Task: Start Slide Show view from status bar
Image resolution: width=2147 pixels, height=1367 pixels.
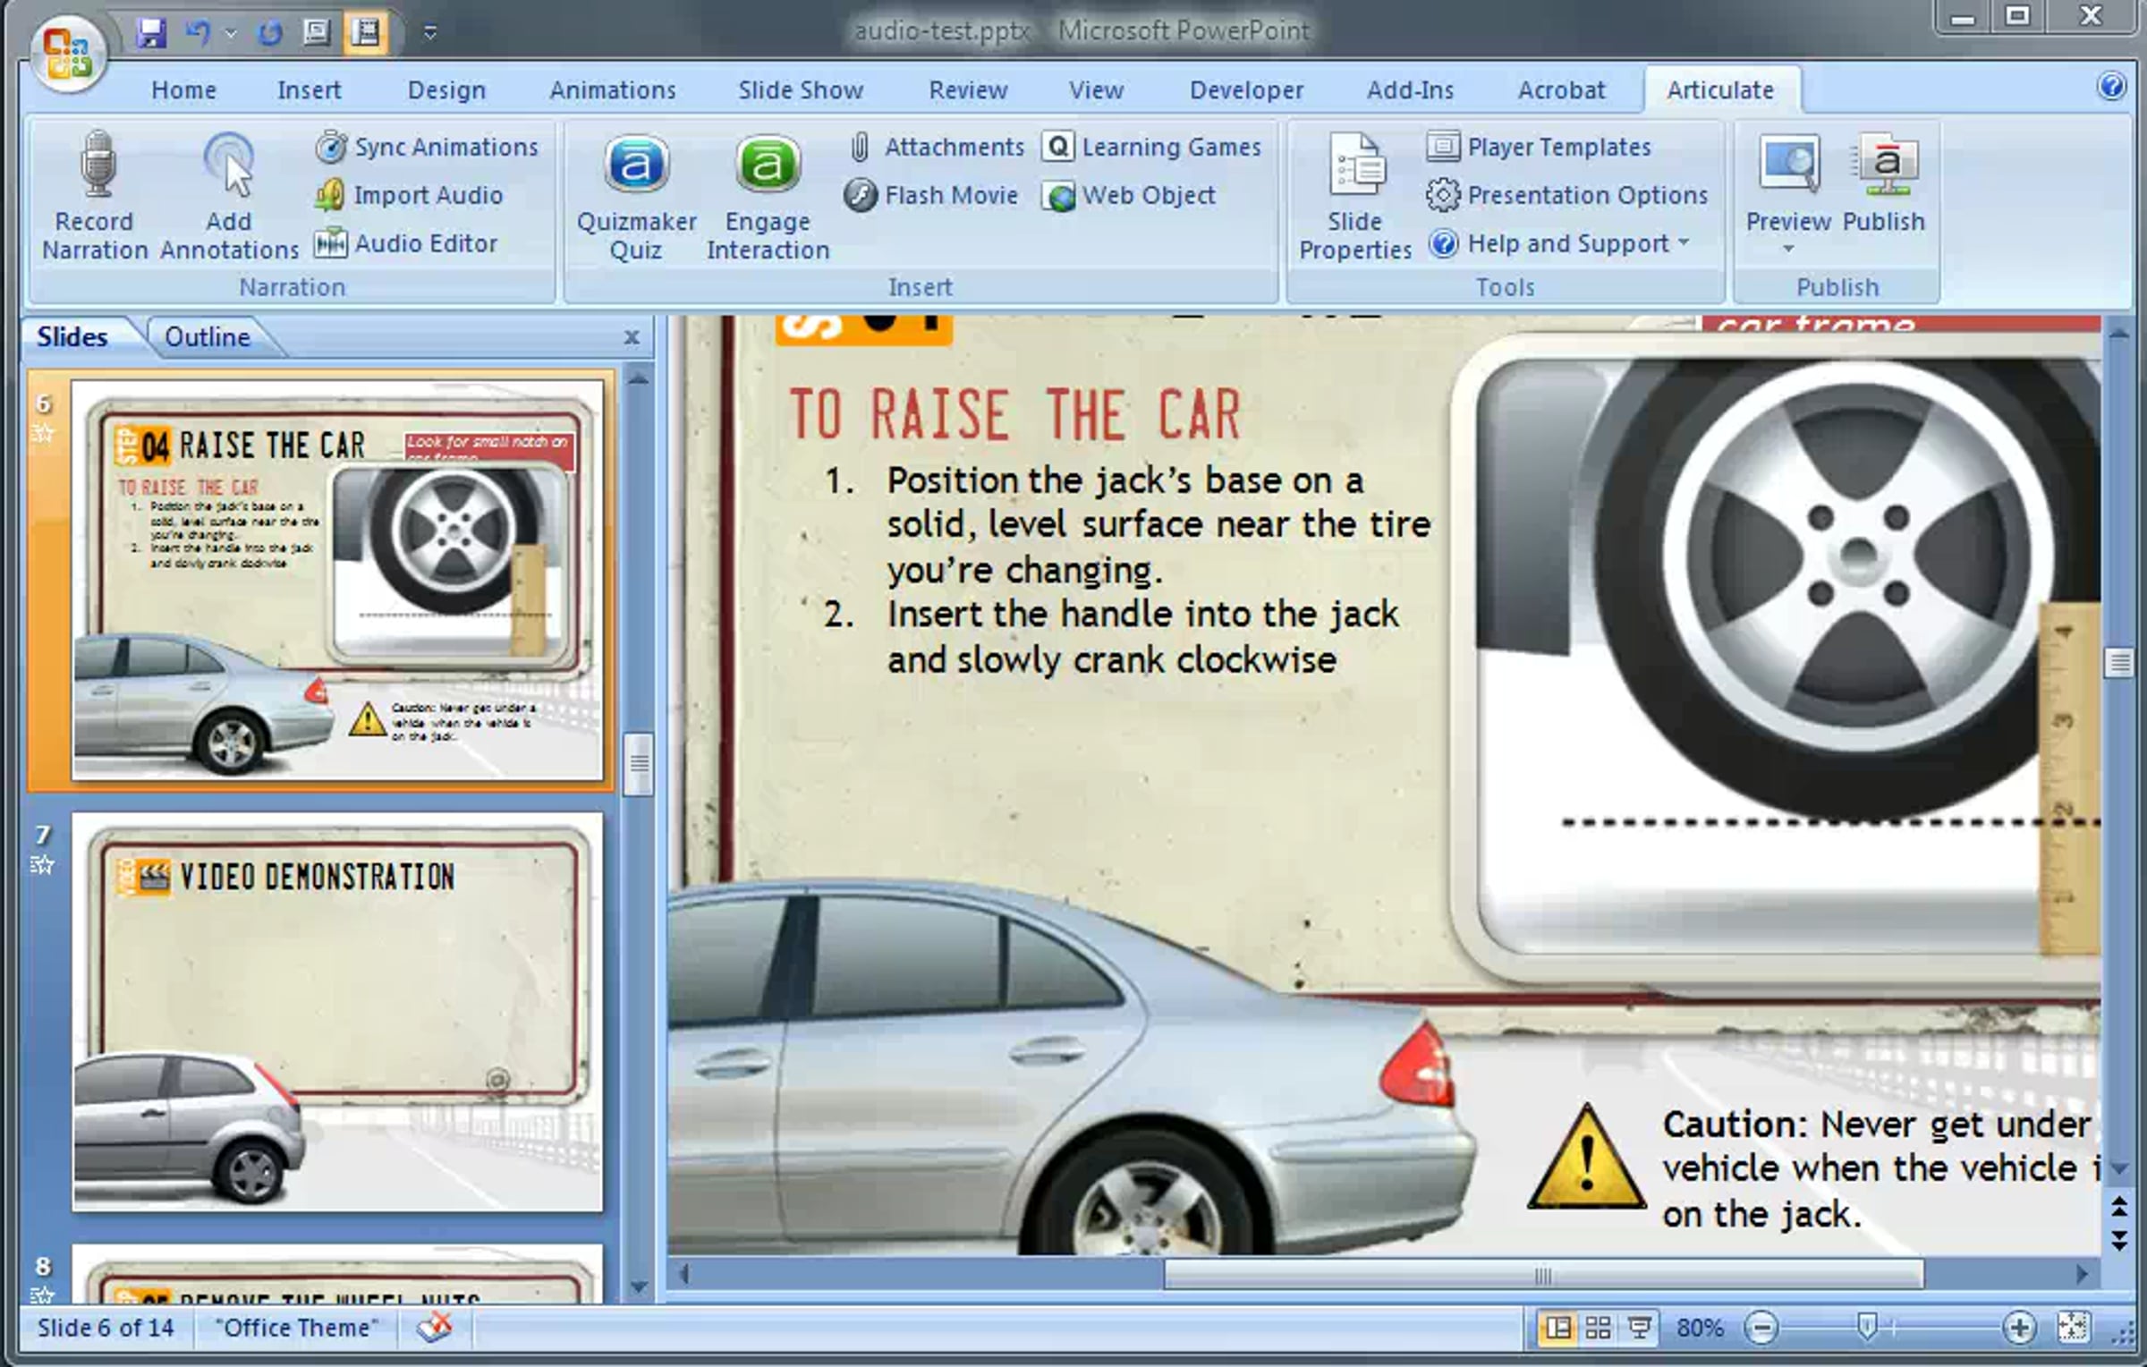Action: (1639, 1328)
